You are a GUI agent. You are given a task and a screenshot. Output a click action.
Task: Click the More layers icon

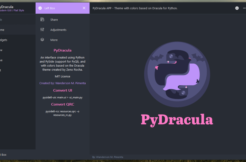[x=42, y=40]
